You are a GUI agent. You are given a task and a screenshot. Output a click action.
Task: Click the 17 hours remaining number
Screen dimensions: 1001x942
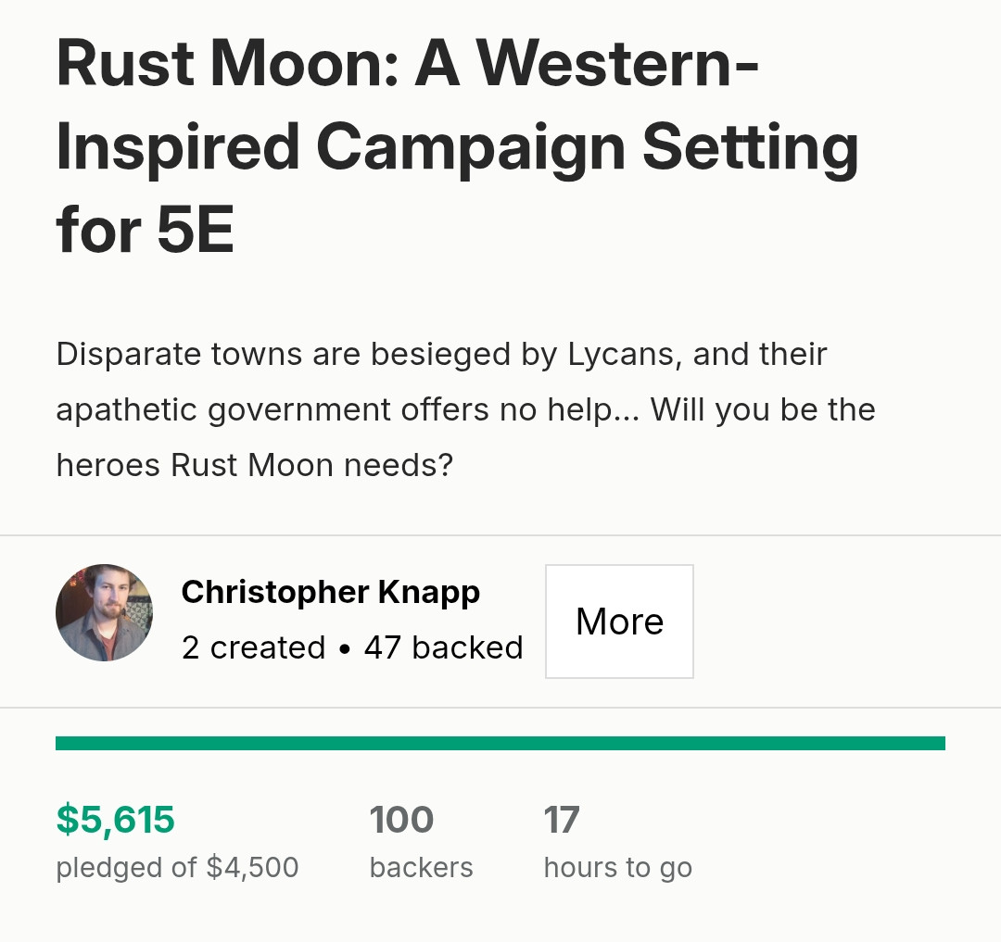coord(562,820)
